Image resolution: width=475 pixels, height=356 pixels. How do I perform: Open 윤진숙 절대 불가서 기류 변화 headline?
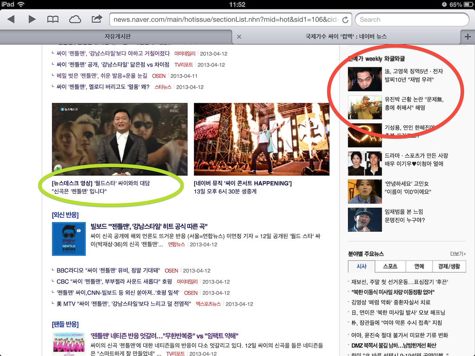(x=399, y=335)
